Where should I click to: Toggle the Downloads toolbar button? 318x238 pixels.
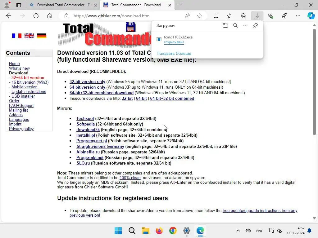tap(257, 16)
